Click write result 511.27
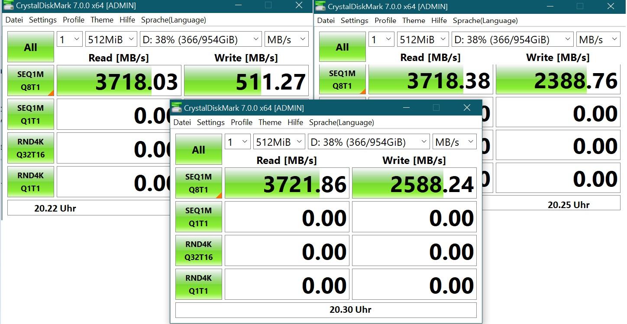Image resolution: width=627 pixels, height=324 pixels. tap(246, 80)
